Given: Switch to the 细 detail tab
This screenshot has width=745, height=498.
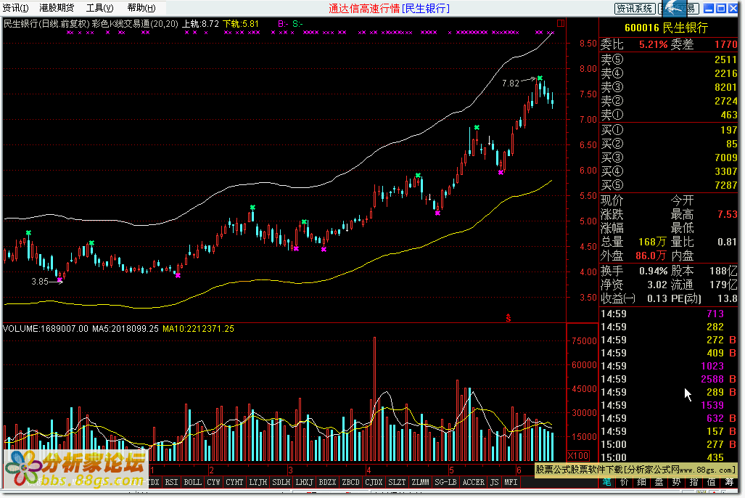Looking at the screenshot, I should pos(641,482).
